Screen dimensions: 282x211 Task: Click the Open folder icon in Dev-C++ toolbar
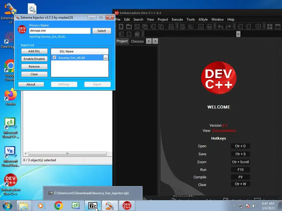pos(129,27)
